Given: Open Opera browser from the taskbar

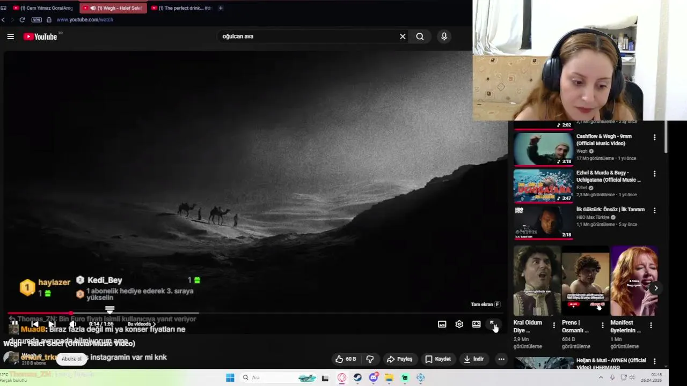Looking at the screenshot, I should 342,377.
